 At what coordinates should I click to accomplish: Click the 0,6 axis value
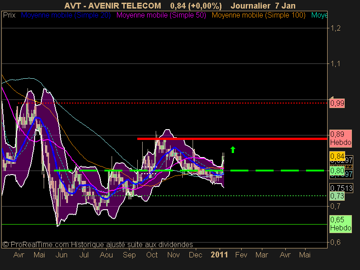coord(335,242)
